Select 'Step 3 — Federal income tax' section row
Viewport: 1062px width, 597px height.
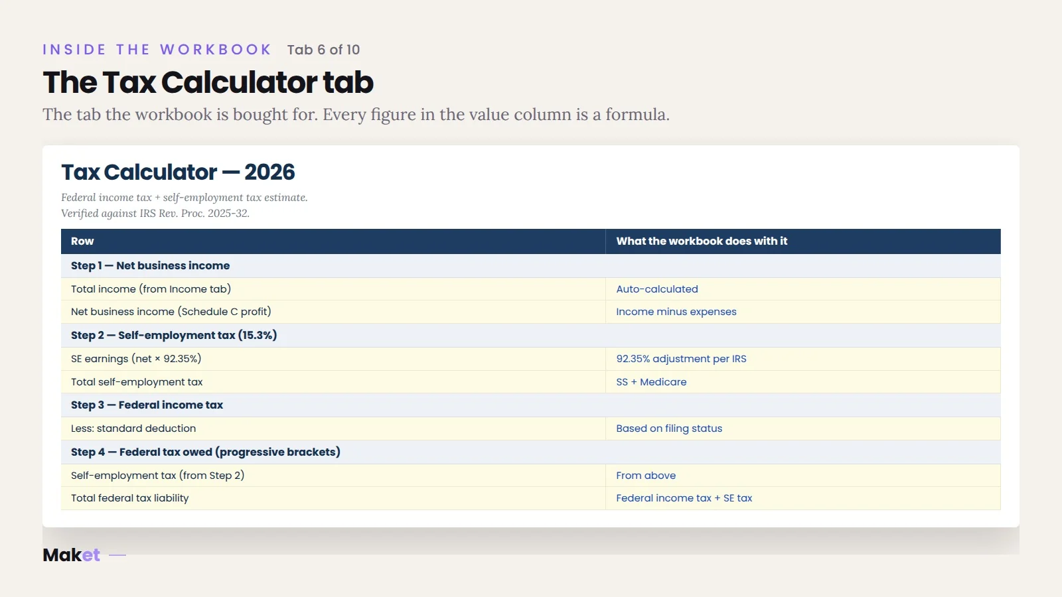[x=531, y=405]
